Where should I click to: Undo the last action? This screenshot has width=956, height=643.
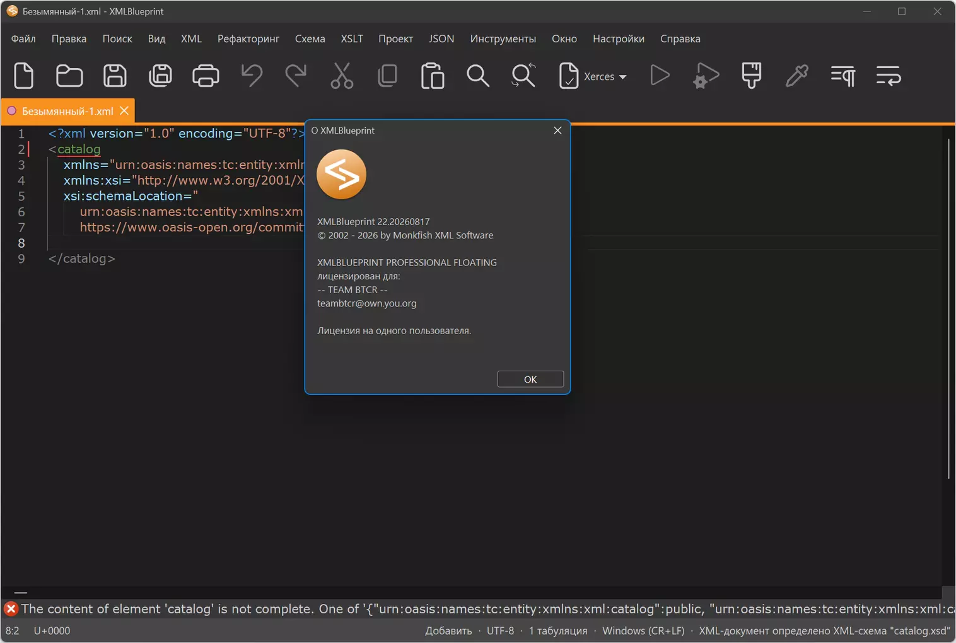tap(252, 76)
